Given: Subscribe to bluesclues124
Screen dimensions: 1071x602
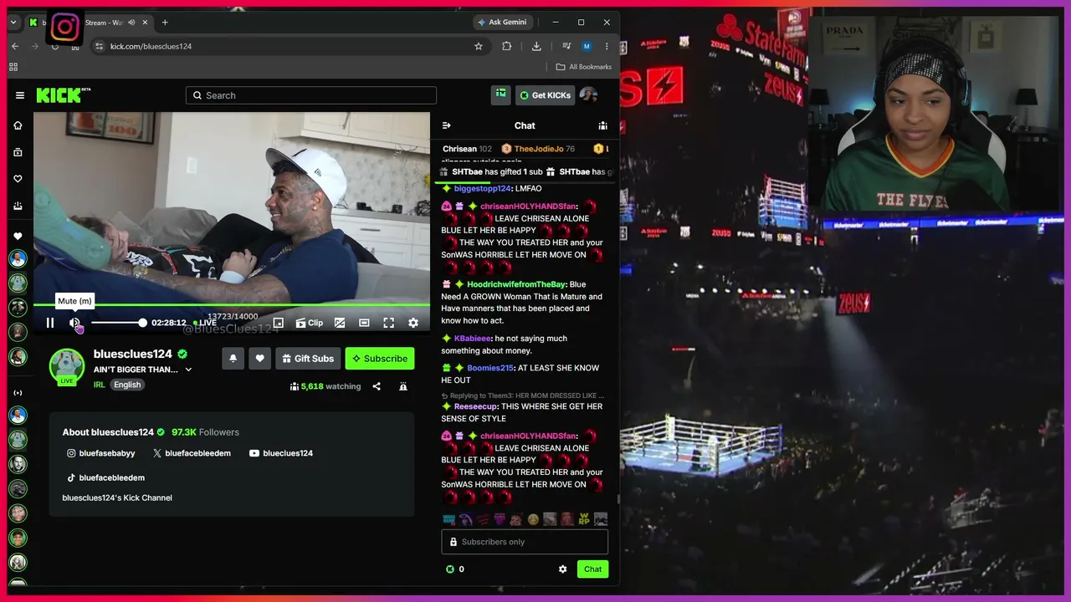Looking at the screenshot, I should 380,359.
